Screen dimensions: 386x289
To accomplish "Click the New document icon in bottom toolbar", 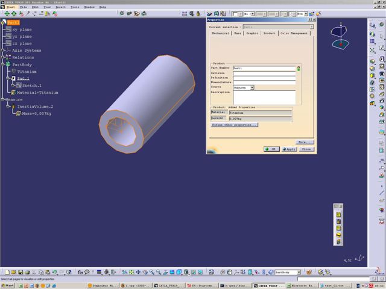I will coord(7,272).
